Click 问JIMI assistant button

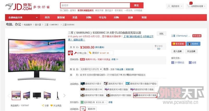(x=193, y=44)
